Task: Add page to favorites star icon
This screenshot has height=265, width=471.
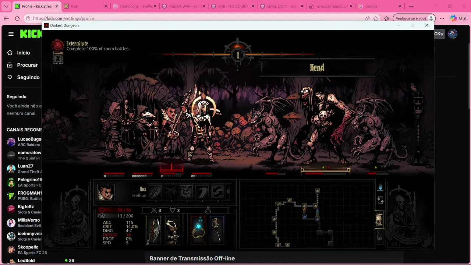Action: click(x=376, y=18)
